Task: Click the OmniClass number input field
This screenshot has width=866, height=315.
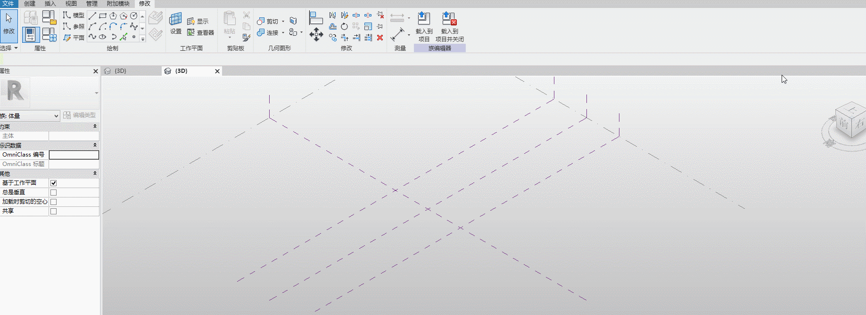Action: tap(74, 155)
